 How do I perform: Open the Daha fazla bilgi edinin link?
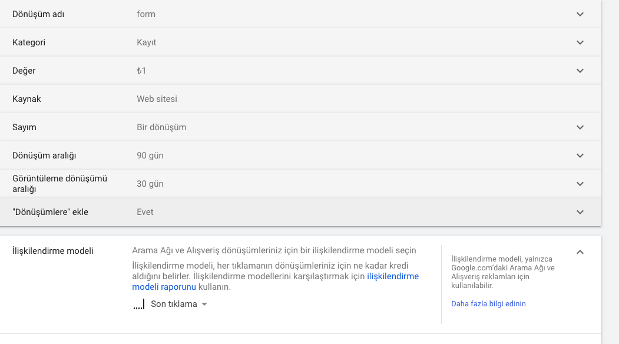point(488,304)
